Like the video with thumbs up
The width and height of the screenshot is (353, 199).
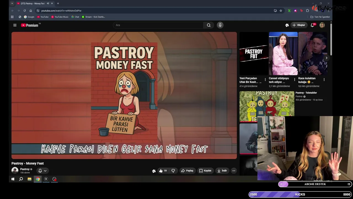pyautogui.click(x=163, y=171)
